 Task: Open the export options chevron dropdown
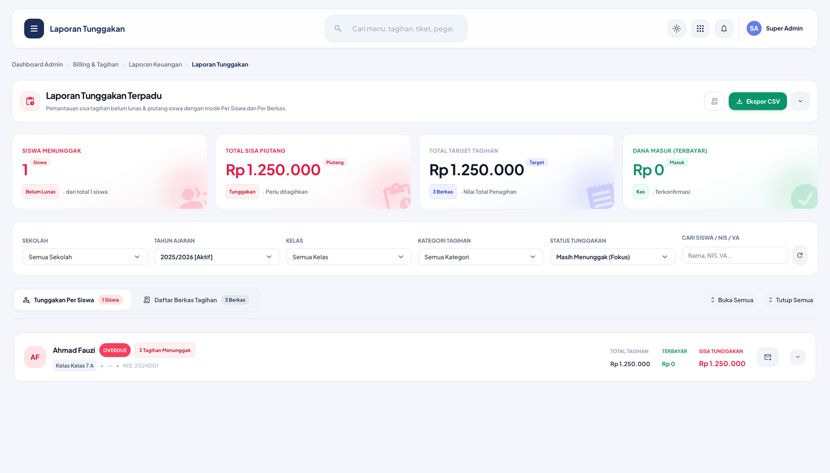pos(800,101)
